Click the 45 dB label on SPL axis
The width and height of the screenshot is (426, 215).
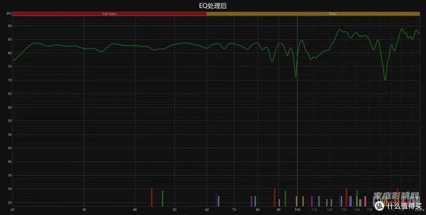pyautogui.click(x=10, y=148)
